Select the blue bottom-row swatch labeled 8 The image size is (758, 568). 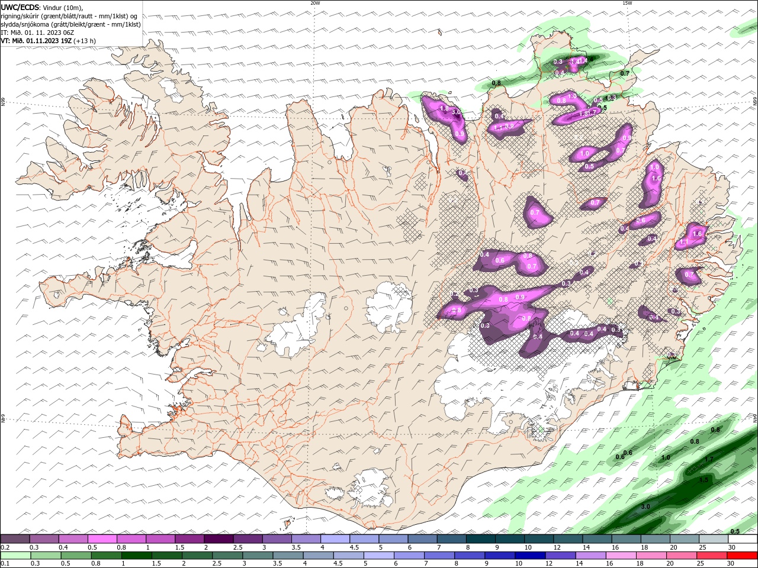click(469, 556)
